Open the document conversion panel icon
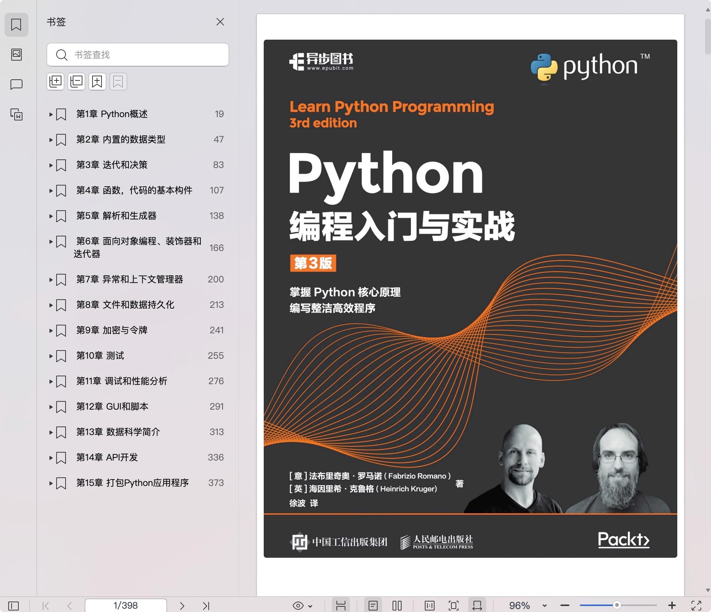Image resolution: width=711 pixels, height=612 pixels. 16,114
